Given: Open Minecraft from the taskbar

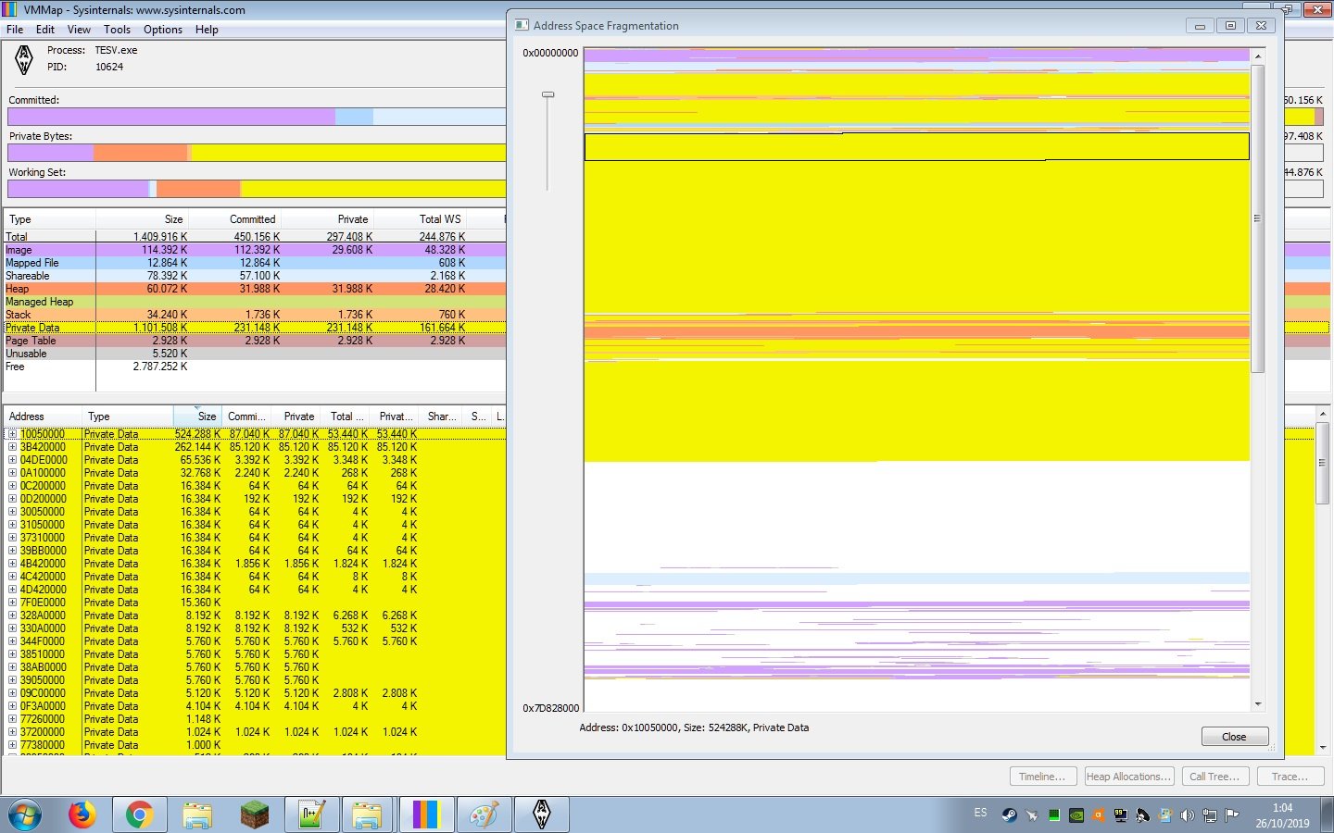Looking at the screenshot, I should click(x=255, y=814).
